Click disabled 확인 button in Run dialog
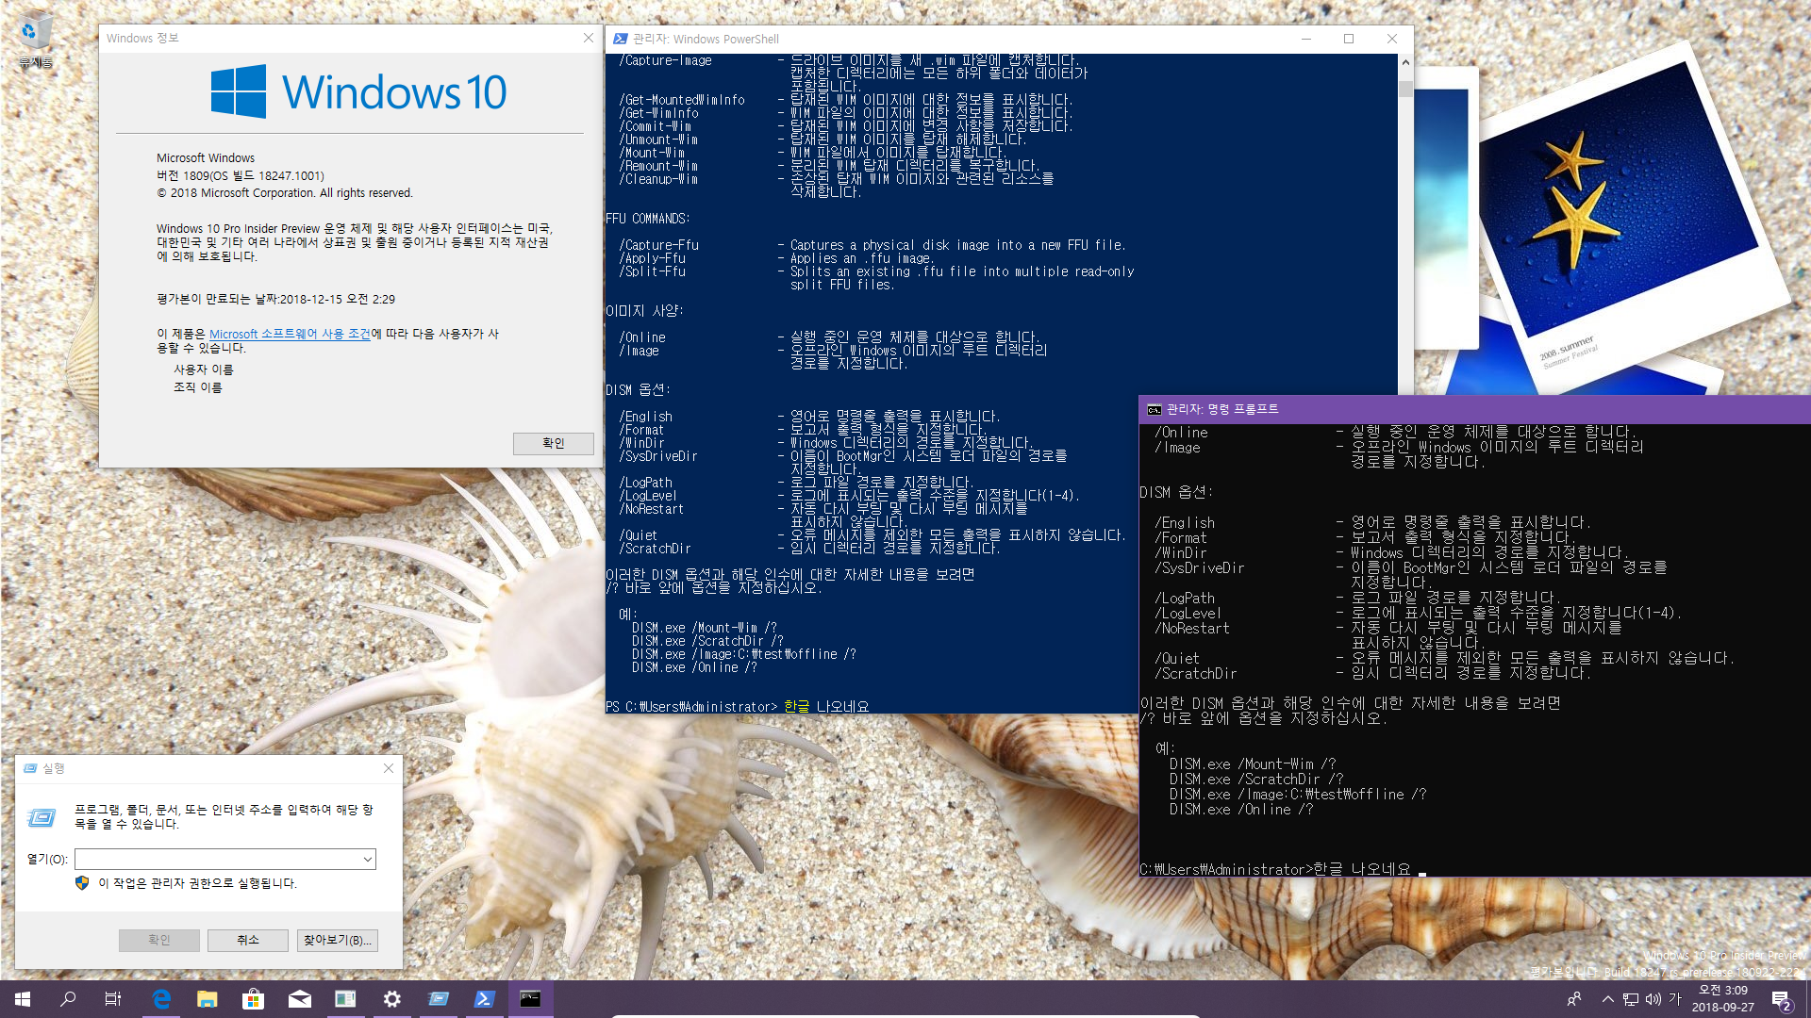The image size is (1811, 1018). tap(159, 940)
